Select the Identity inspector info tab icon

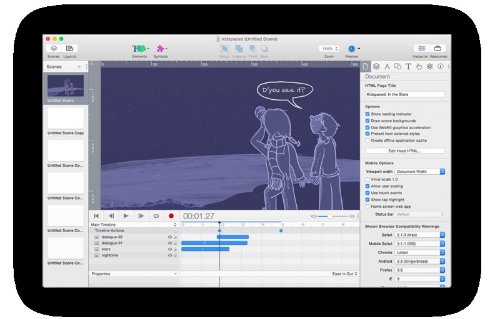(441, 67)
